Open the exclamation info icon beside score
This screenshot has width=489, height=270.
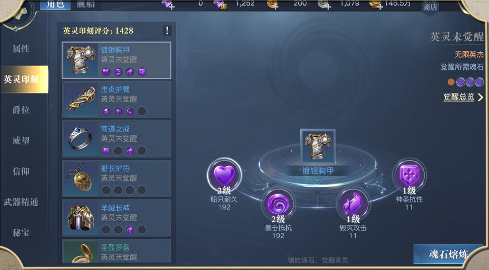[167, 31]
